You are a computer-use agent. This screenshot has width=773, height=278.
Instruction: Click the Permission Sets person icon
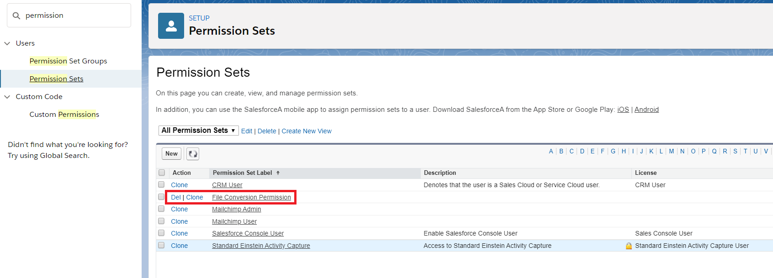(171, 26)
